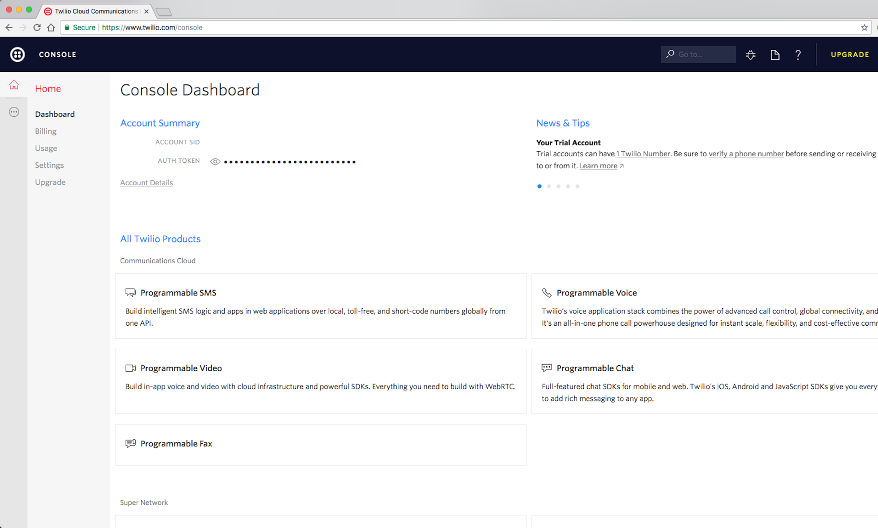The width and height of the screenshot is (878, 528).
Task: Click the 'ACCOUNT SID' label
Action: tap(177, 142)
